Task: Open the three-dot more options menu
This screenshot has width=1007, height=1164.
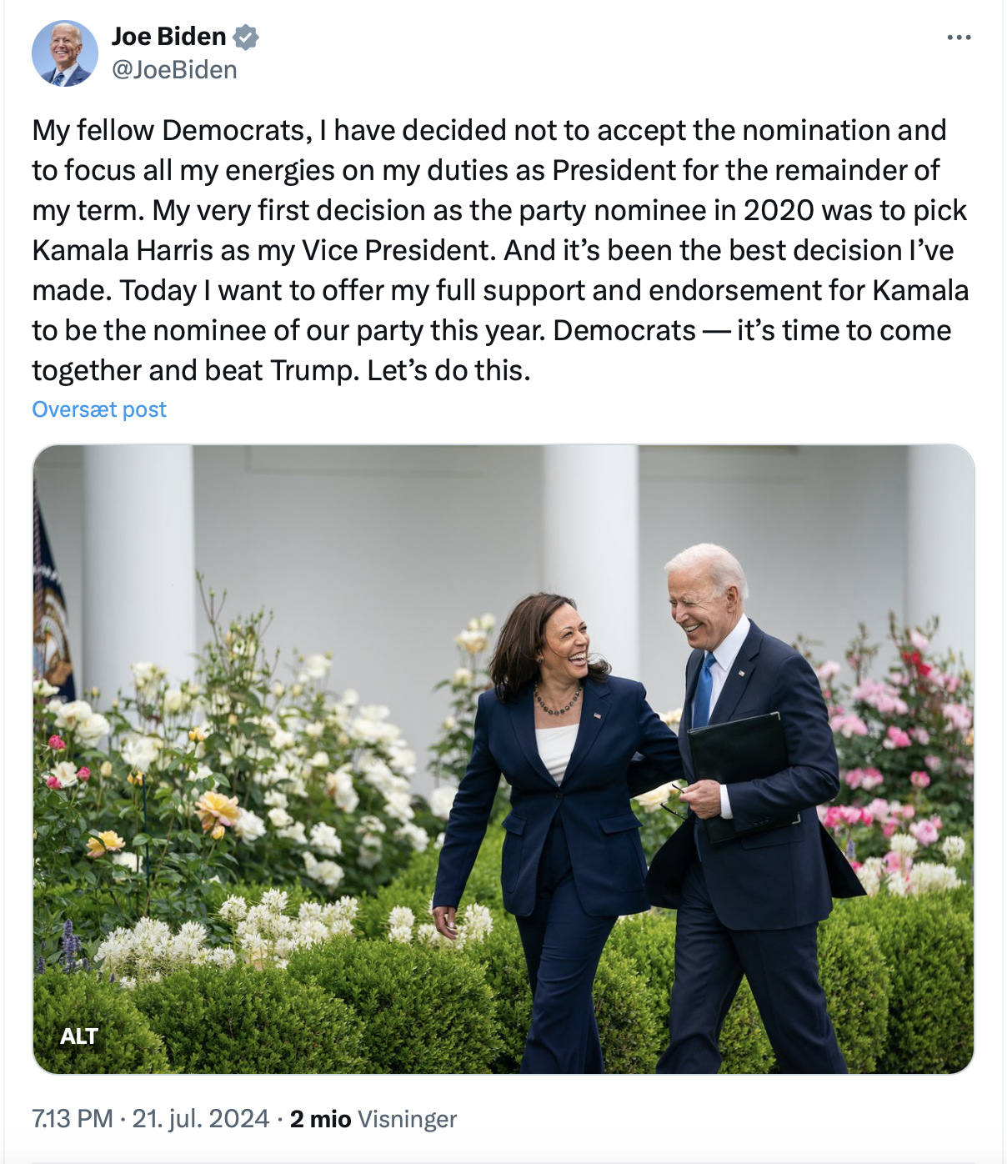Action: [959, 38]
